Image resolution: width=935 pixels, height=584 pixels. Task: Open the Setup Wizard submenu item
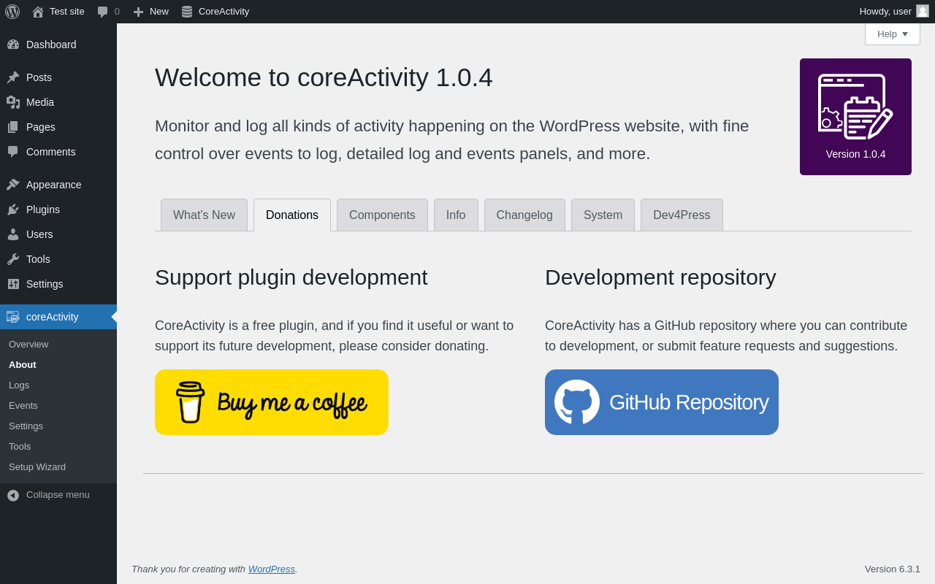click(x=37, y=467)
